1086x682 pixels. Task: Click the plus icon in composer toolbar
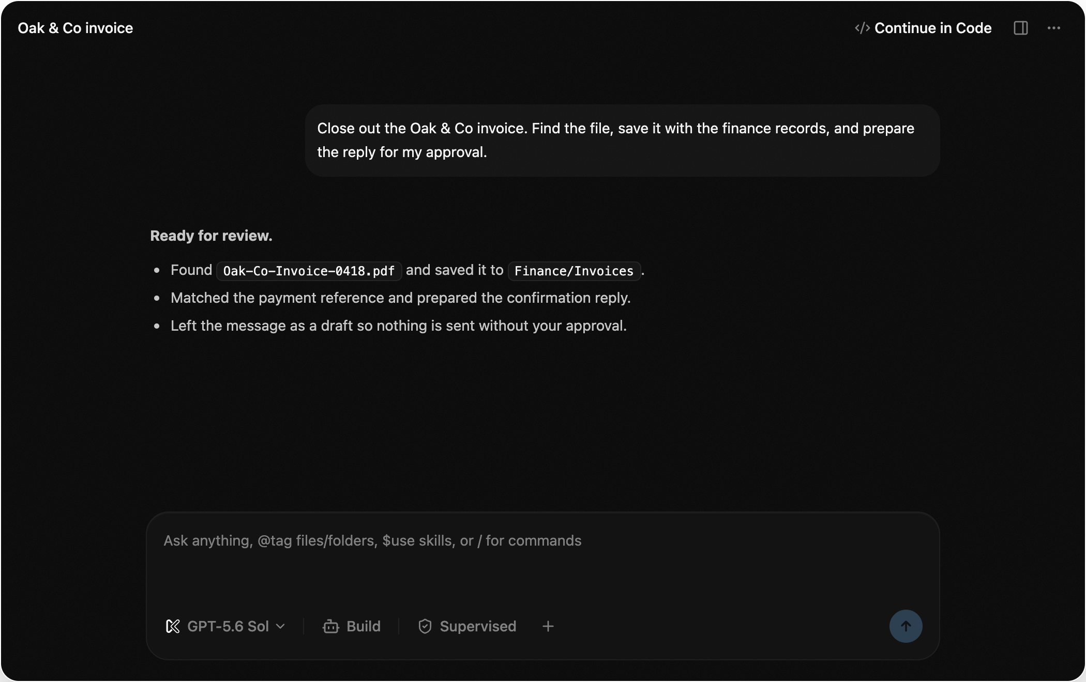point(548,626)
